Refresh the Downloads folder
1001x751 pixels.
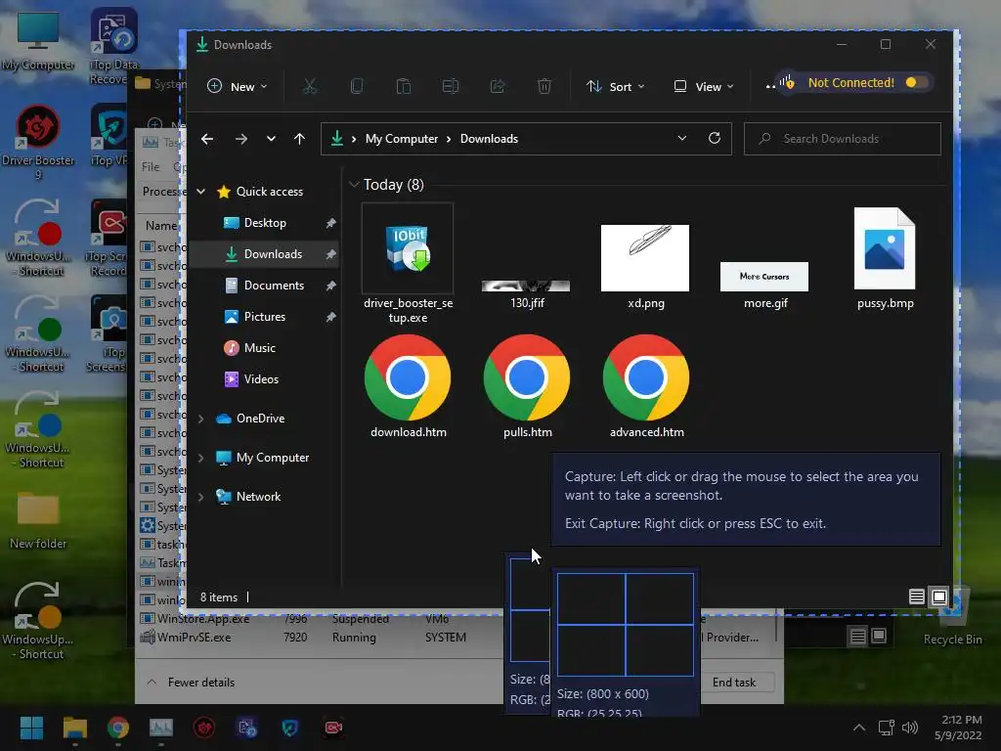point(715,138)
